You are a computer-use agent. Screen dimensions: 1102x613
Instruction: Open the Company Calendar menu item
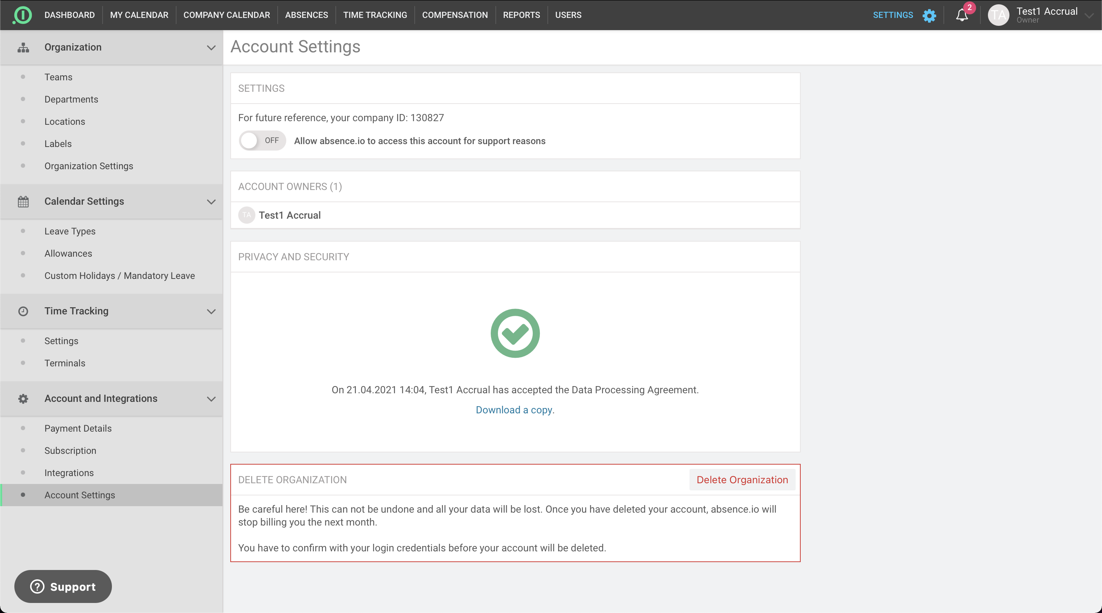click(x=226, y=15)
